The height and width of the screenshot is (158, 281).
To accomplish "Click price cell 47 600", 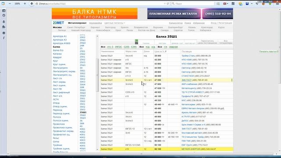I will pyautogui.click(x=158, y=84).
